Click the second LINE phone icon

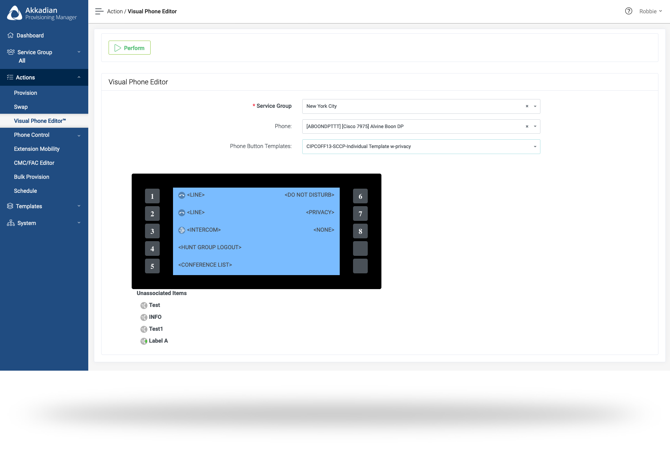pos(182,212)
